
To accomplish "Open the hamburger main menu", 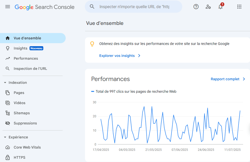I will [8, 7].
